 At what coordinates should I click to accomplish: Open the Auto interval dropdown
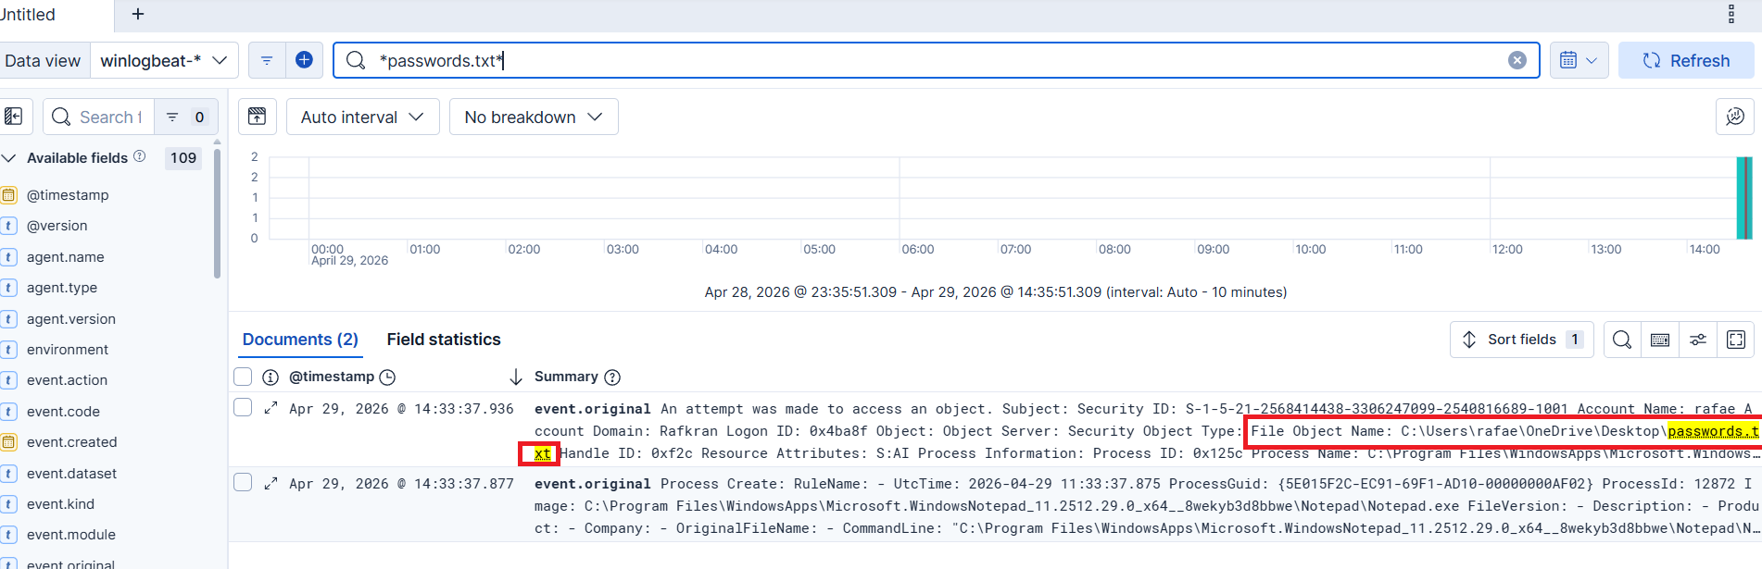click(362, 117)
